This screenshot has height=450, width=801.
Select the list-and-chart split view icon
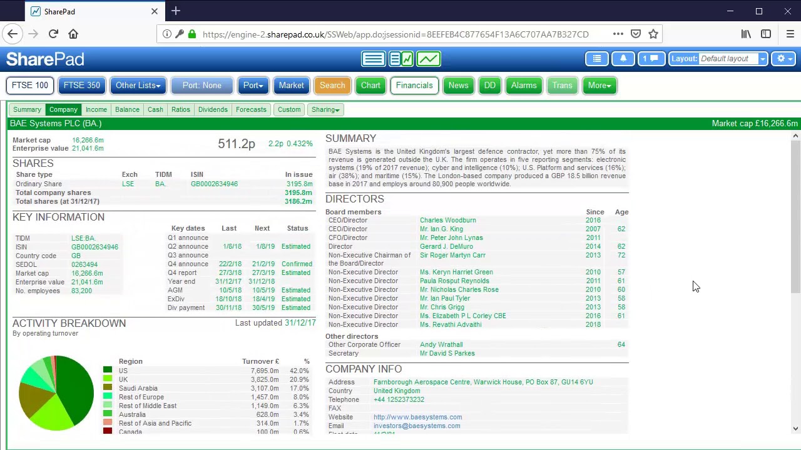[x=401, y=59]
